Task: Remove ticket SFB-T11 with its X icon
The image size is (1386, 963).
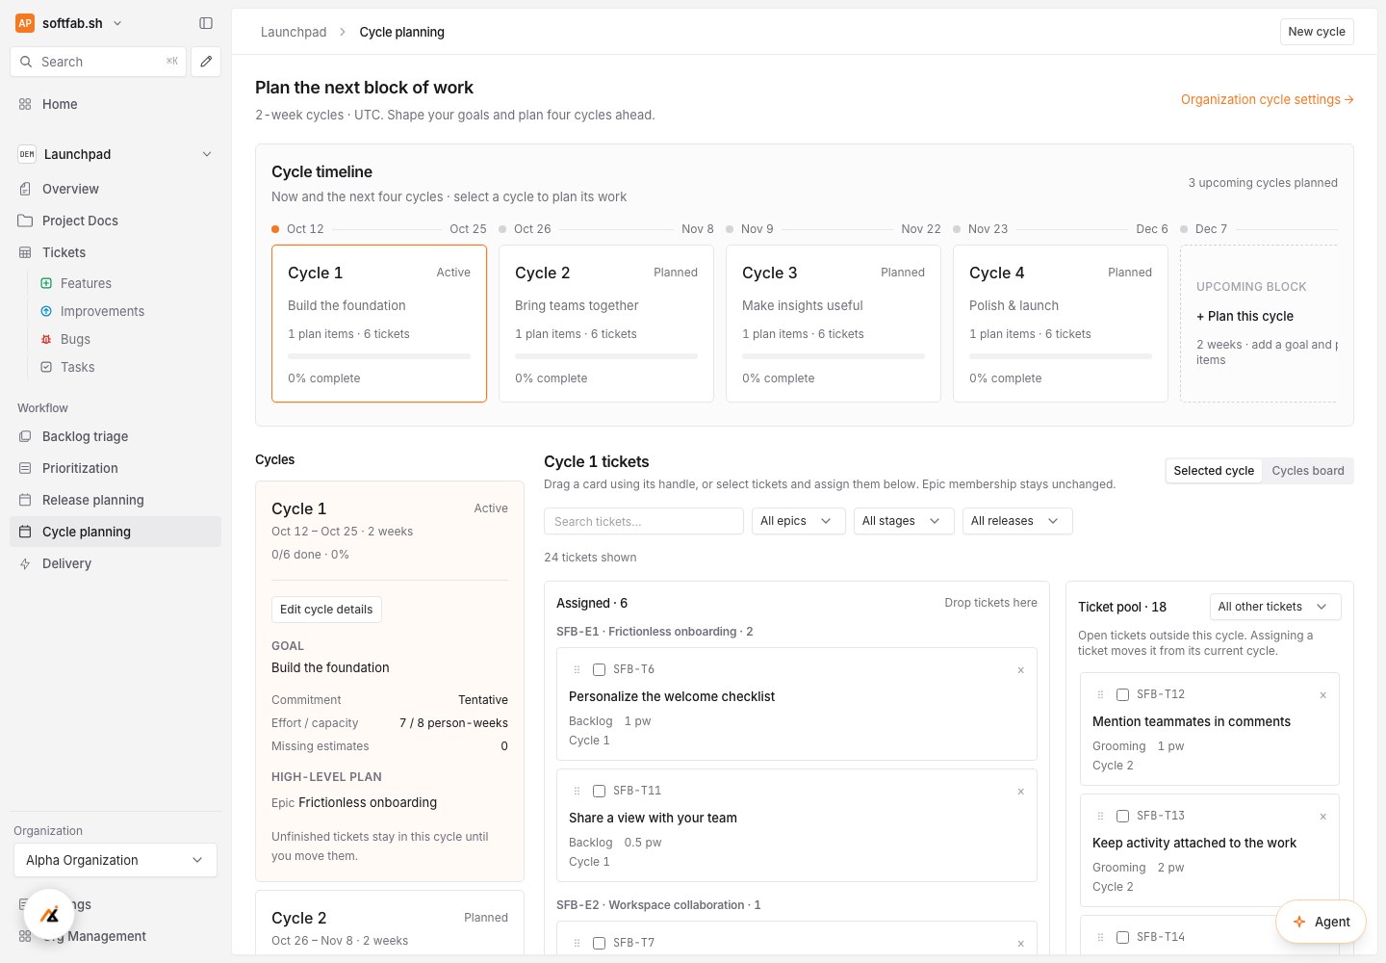Action: 1021,792
